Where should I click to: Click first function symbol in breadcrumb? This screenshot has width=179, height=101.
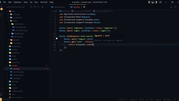point(72,11)
